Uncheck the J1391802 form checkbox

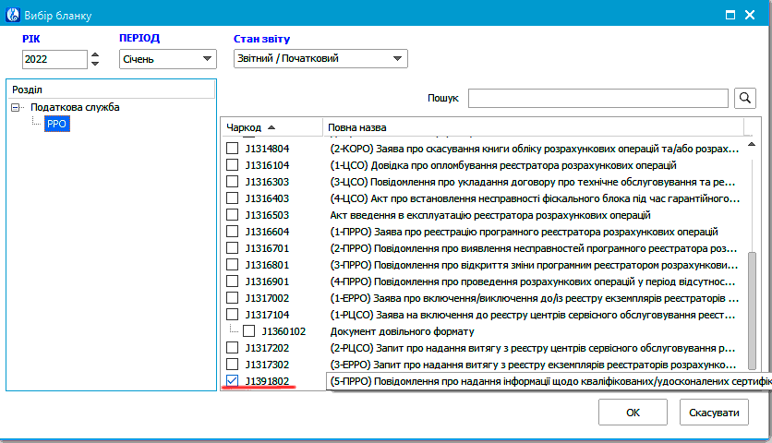pos(233,380)
